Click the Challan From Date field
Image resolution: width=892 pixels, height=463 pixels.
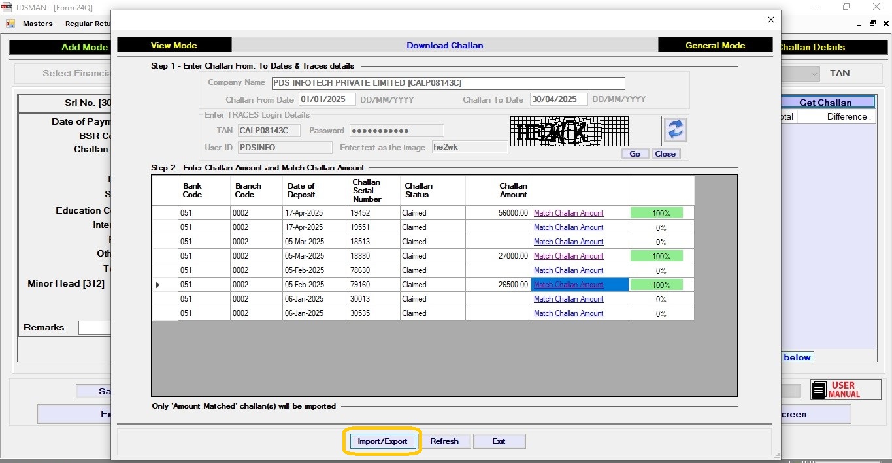pos(327,99)
